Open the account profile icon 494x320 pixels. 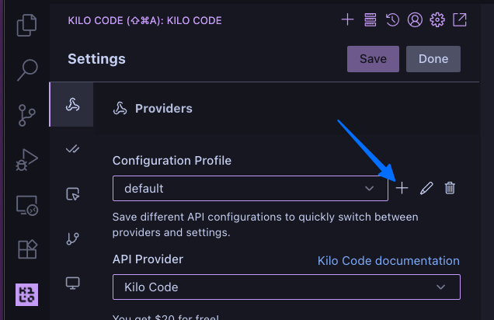pos(415,19)
